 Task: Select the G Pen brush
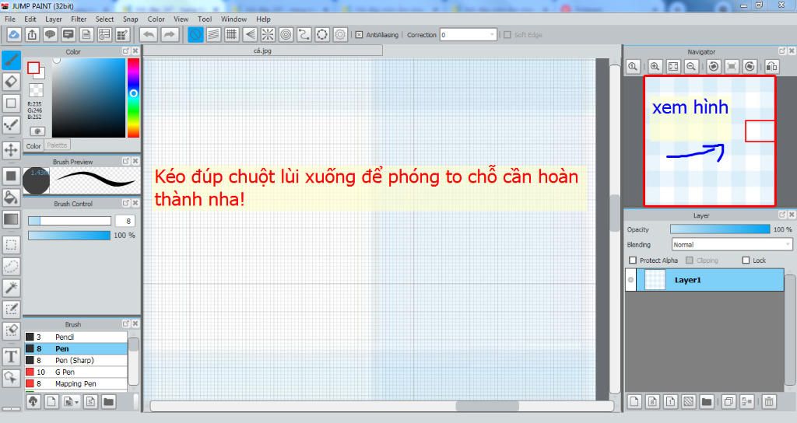75,372
